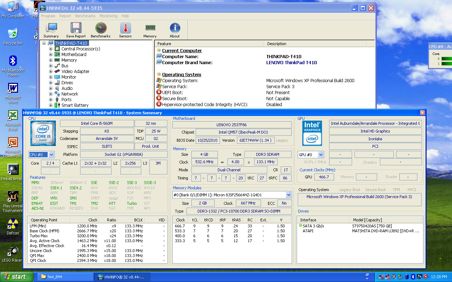Expand the Memory tree node
The image size is (452, 282).
point(50,60)
